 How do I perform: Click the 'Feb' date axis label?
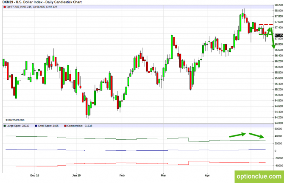click(x=122, y=175)
